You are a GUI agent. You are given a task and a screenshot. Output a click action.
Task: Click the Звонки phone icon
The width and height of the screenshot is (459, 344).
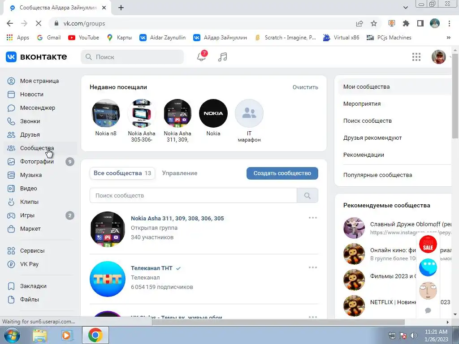click(x=11, y=121)
